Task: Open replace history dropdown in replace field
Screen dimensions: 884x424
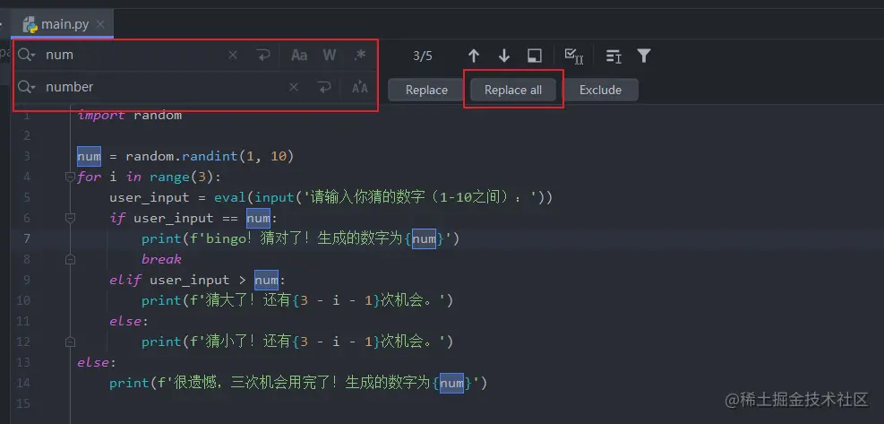Action: point(27,87)
